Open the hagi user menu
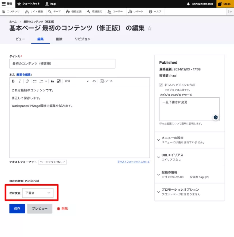 [x=51, y=4]
